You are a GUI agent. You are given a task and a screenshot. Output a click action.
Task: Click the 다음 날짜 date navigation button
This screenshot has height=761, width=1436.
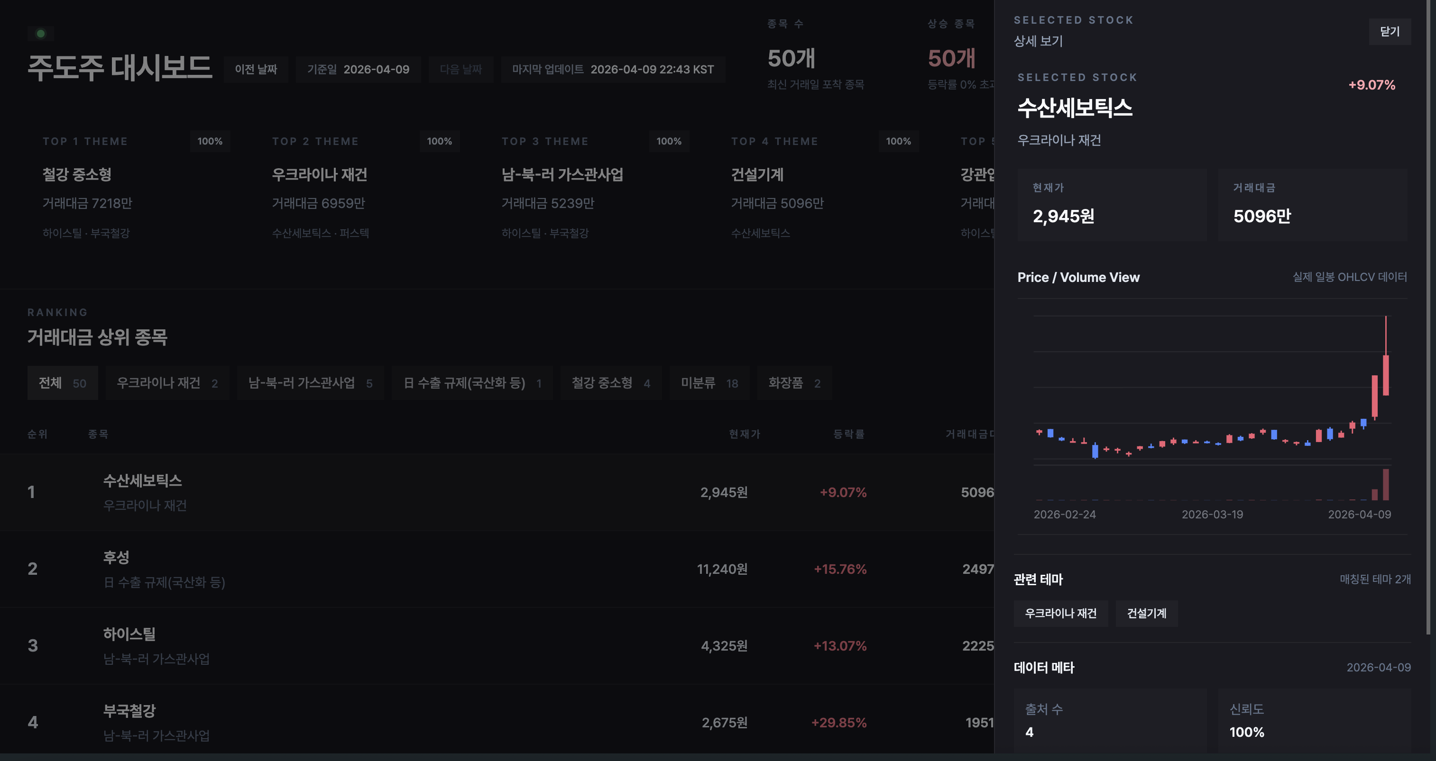pos(460,69)
